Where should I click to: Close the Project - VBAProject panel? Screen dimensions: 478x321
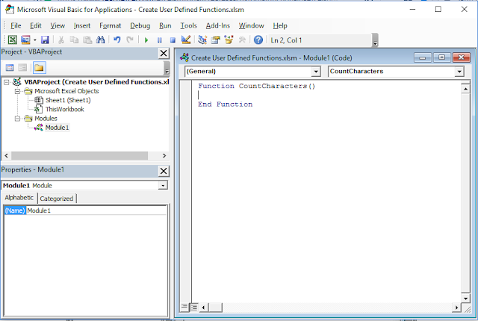pos(164,53)
